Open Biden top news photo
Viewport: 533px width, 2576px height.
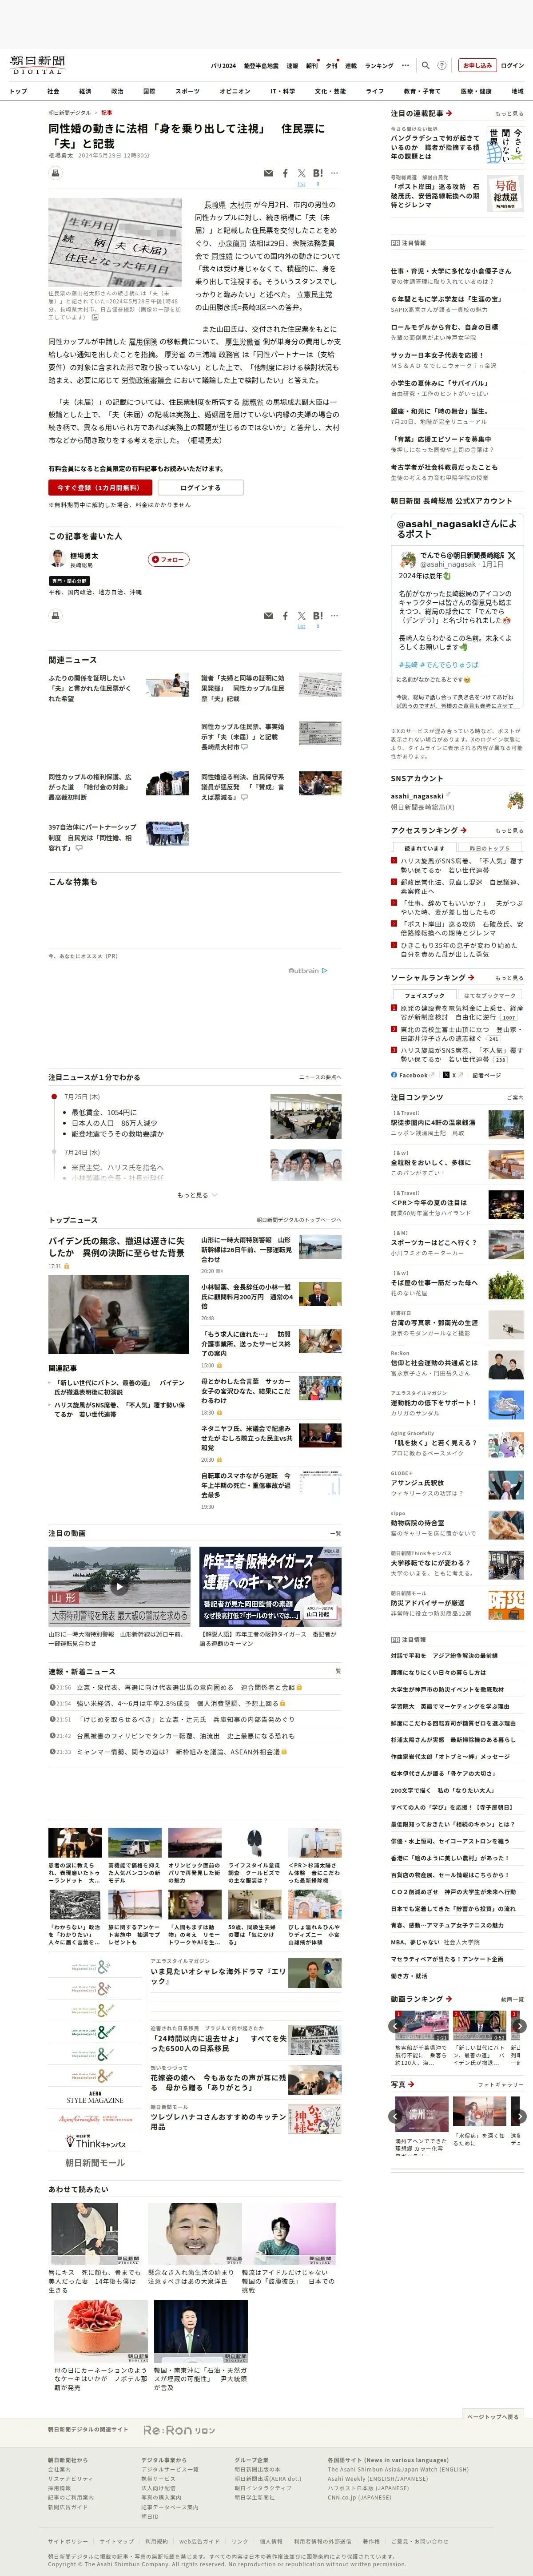[x=119, y=1314]
